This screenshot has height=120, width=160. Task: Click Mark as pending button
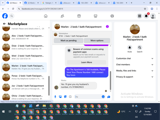[x=68, y=41]
